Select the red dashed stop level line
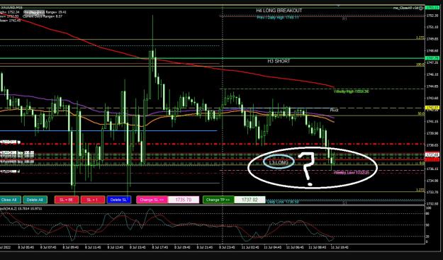Image resolution: width=443 pixels, height=260 pixels. (x=212, y=144)
